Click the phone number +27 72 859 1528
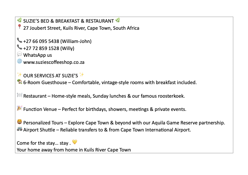248x175 pixels. click(x=41, y=48)
